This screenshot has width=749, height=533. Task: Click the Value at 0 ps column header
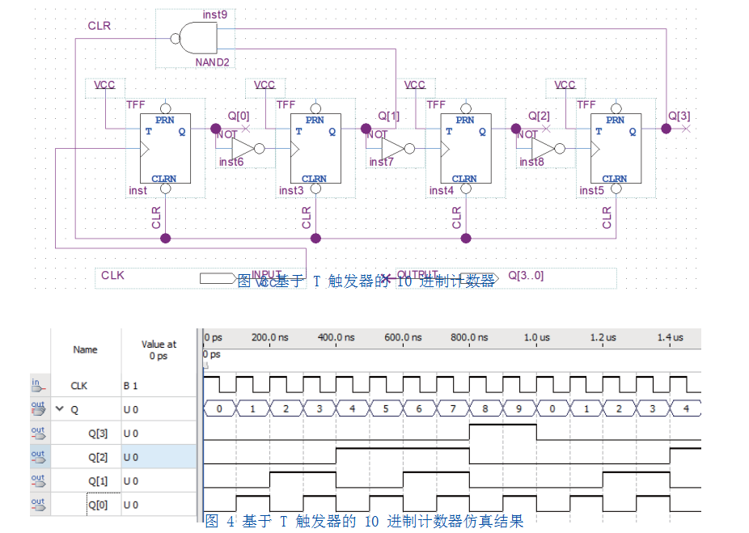pos(159,350)
